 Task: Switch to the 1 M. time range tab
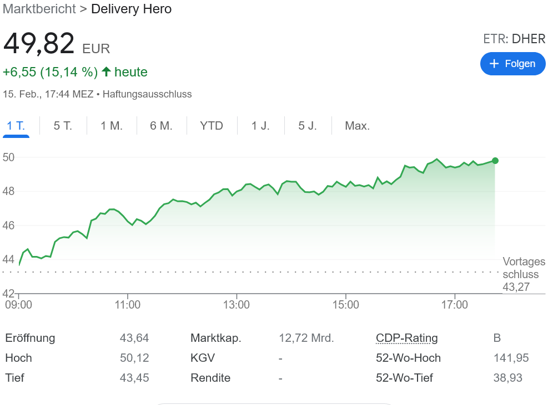(x=112, y=126)
